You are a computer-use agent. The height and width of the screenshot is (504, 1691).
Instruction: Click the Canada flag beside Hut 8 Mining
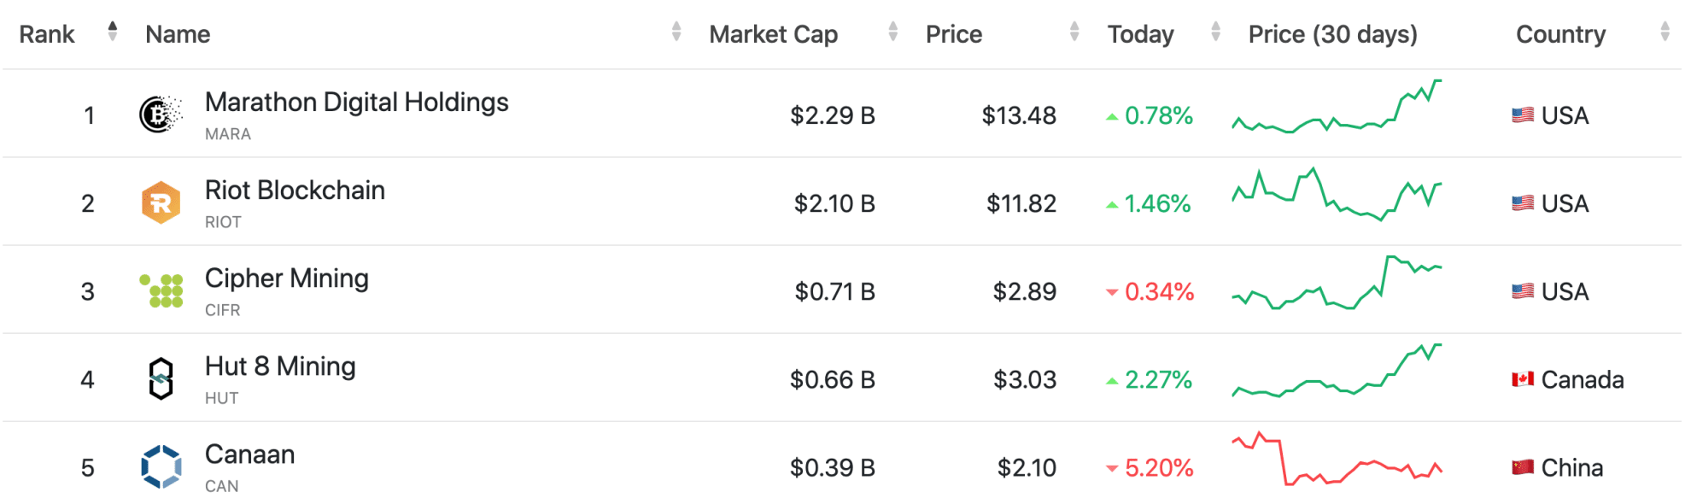point(1522,378)
